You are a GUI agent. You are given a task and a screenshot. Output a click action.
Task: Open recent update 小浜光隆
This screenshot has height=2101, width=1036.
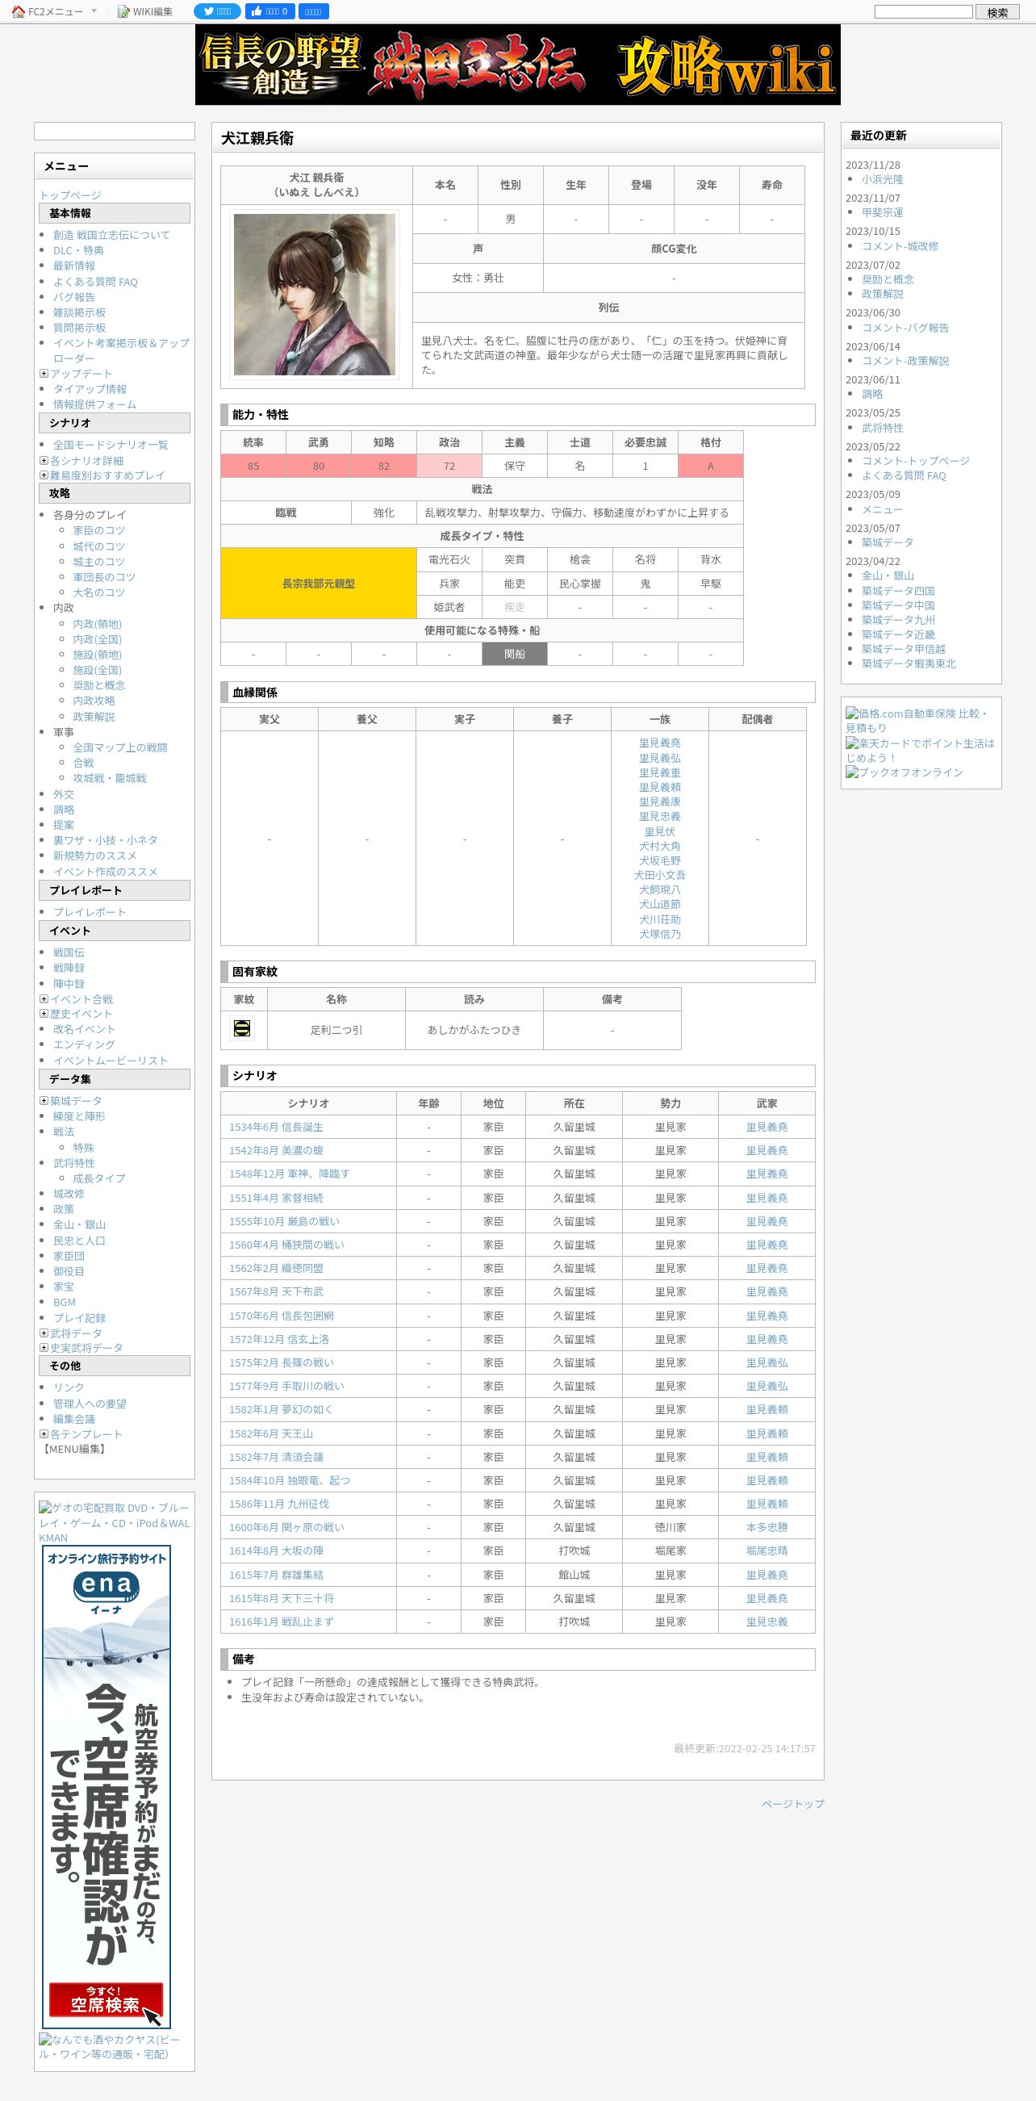pos(882,179)
